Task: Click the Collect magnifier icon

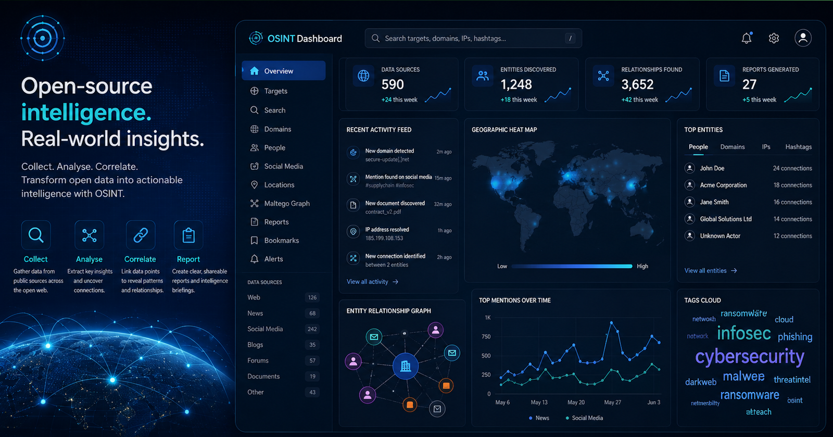Action: click(36, 235)
